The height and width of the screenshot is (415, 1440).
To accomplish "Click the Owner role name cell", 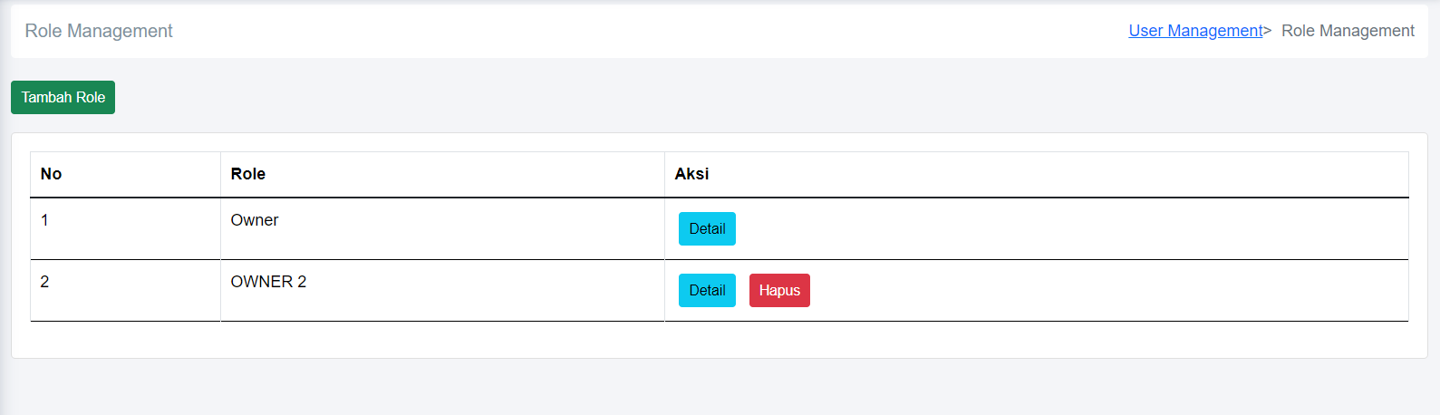I will click(x=255, y=220).
